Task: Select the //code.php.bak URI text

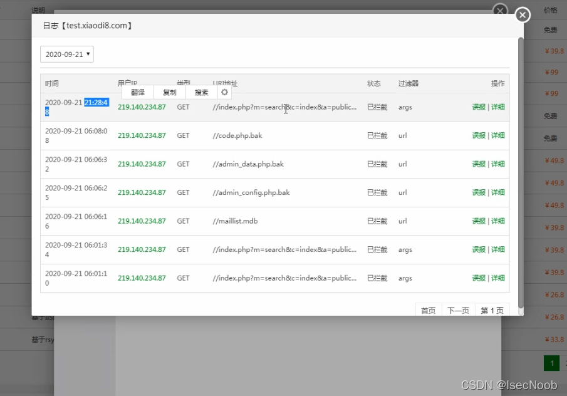Action: [237, 135]
